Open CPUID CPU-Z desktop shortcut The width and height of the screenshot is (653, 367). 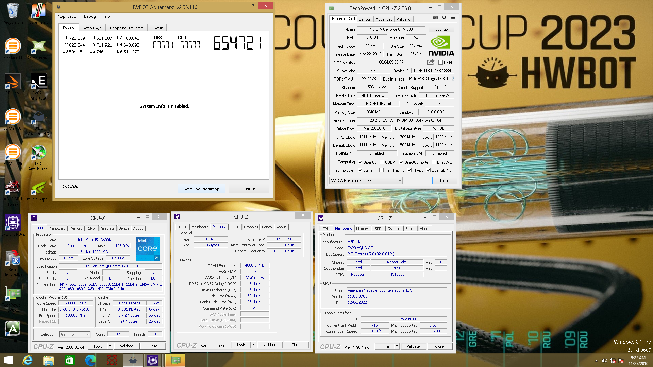[13, 225]
